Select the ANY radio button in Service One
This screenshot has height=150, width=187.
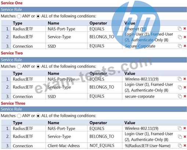click(19, 16)
